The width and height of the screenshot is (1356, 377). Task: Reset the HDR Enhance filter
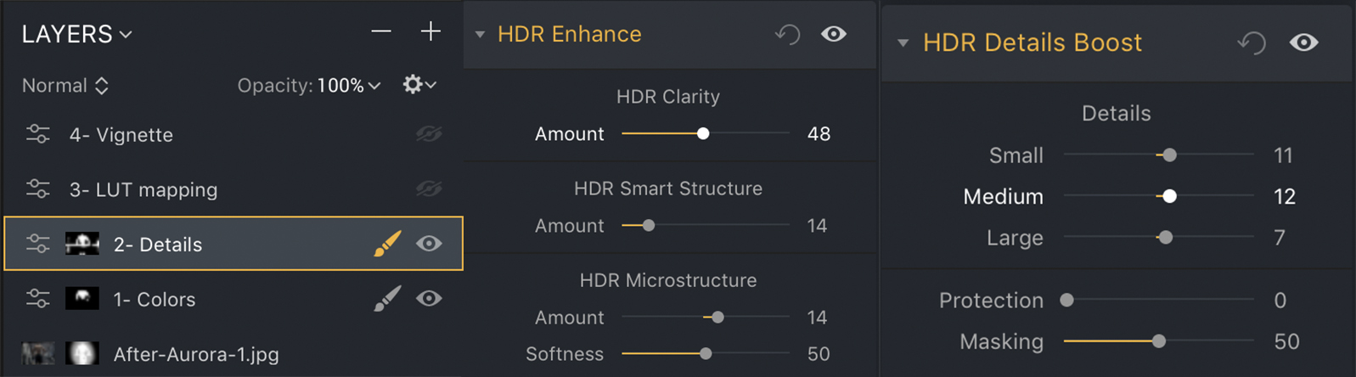coord(787,34)
